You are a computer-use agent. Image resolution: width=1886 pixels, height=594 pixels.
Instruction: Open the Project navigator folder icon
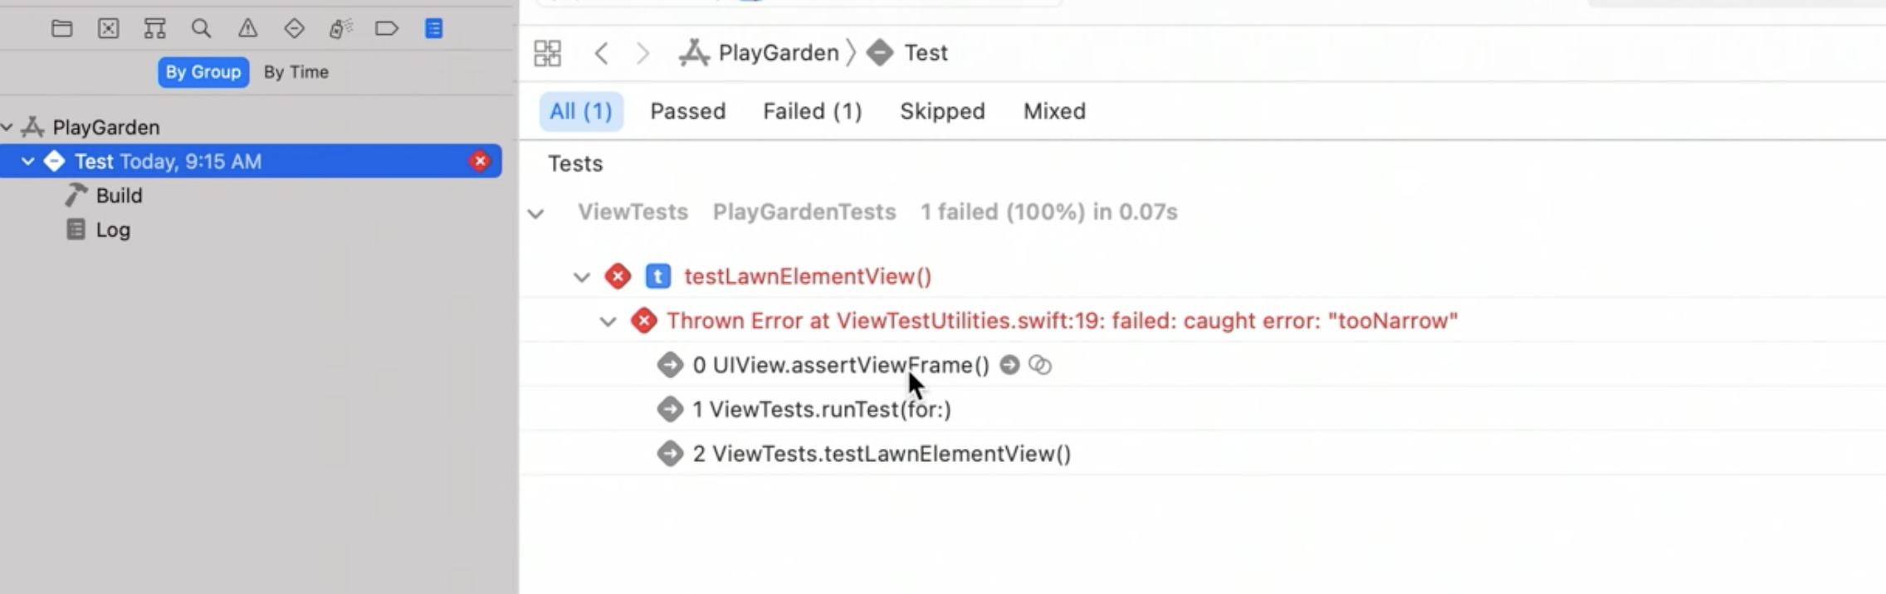pyautogui.click(x=61, y=29)
